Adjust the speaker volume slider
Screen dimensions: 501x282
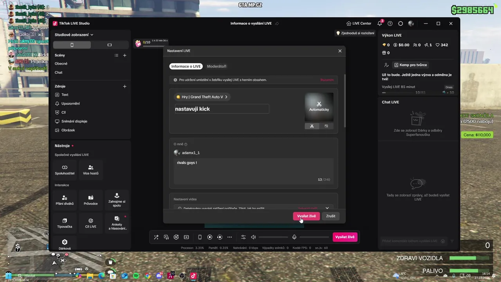pyautogui.click(x=273, y=237)
